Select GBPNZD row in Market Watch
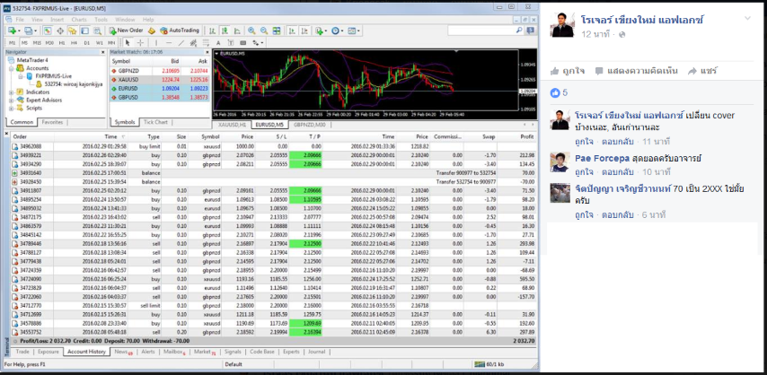This screenshot has height=375, width=767. coord(160,71)
